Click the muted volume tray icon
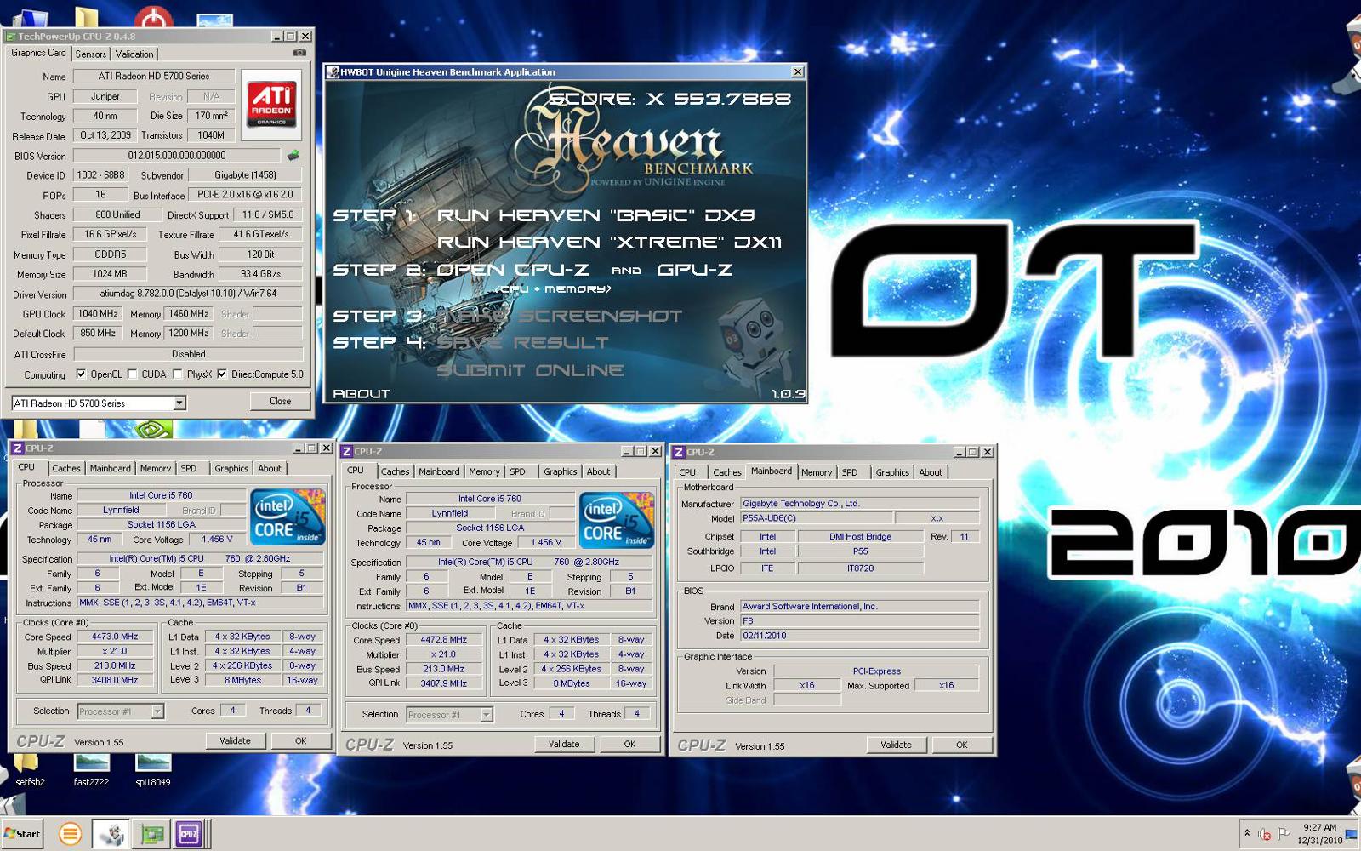Screen dimensions: 1361x851 [x=1265, y=834]
